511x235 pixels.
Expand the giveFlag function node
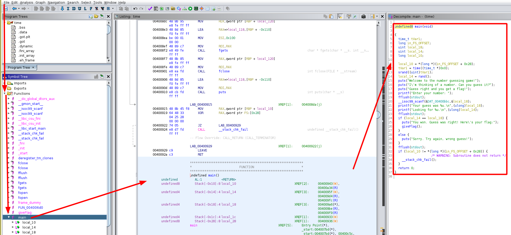click(x=9, y=212)
